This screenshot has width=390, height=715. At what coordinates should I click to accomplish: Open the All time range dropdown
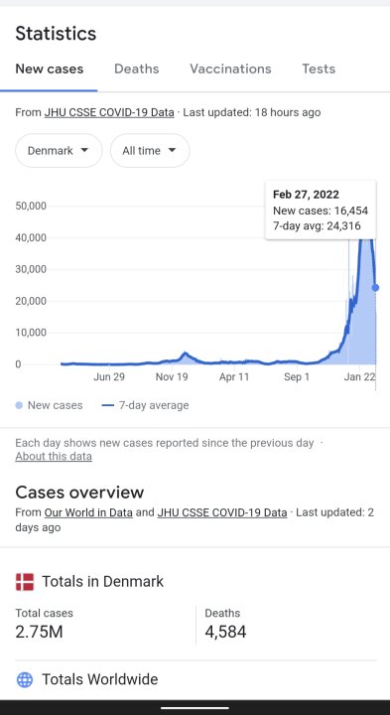[150, 151]
